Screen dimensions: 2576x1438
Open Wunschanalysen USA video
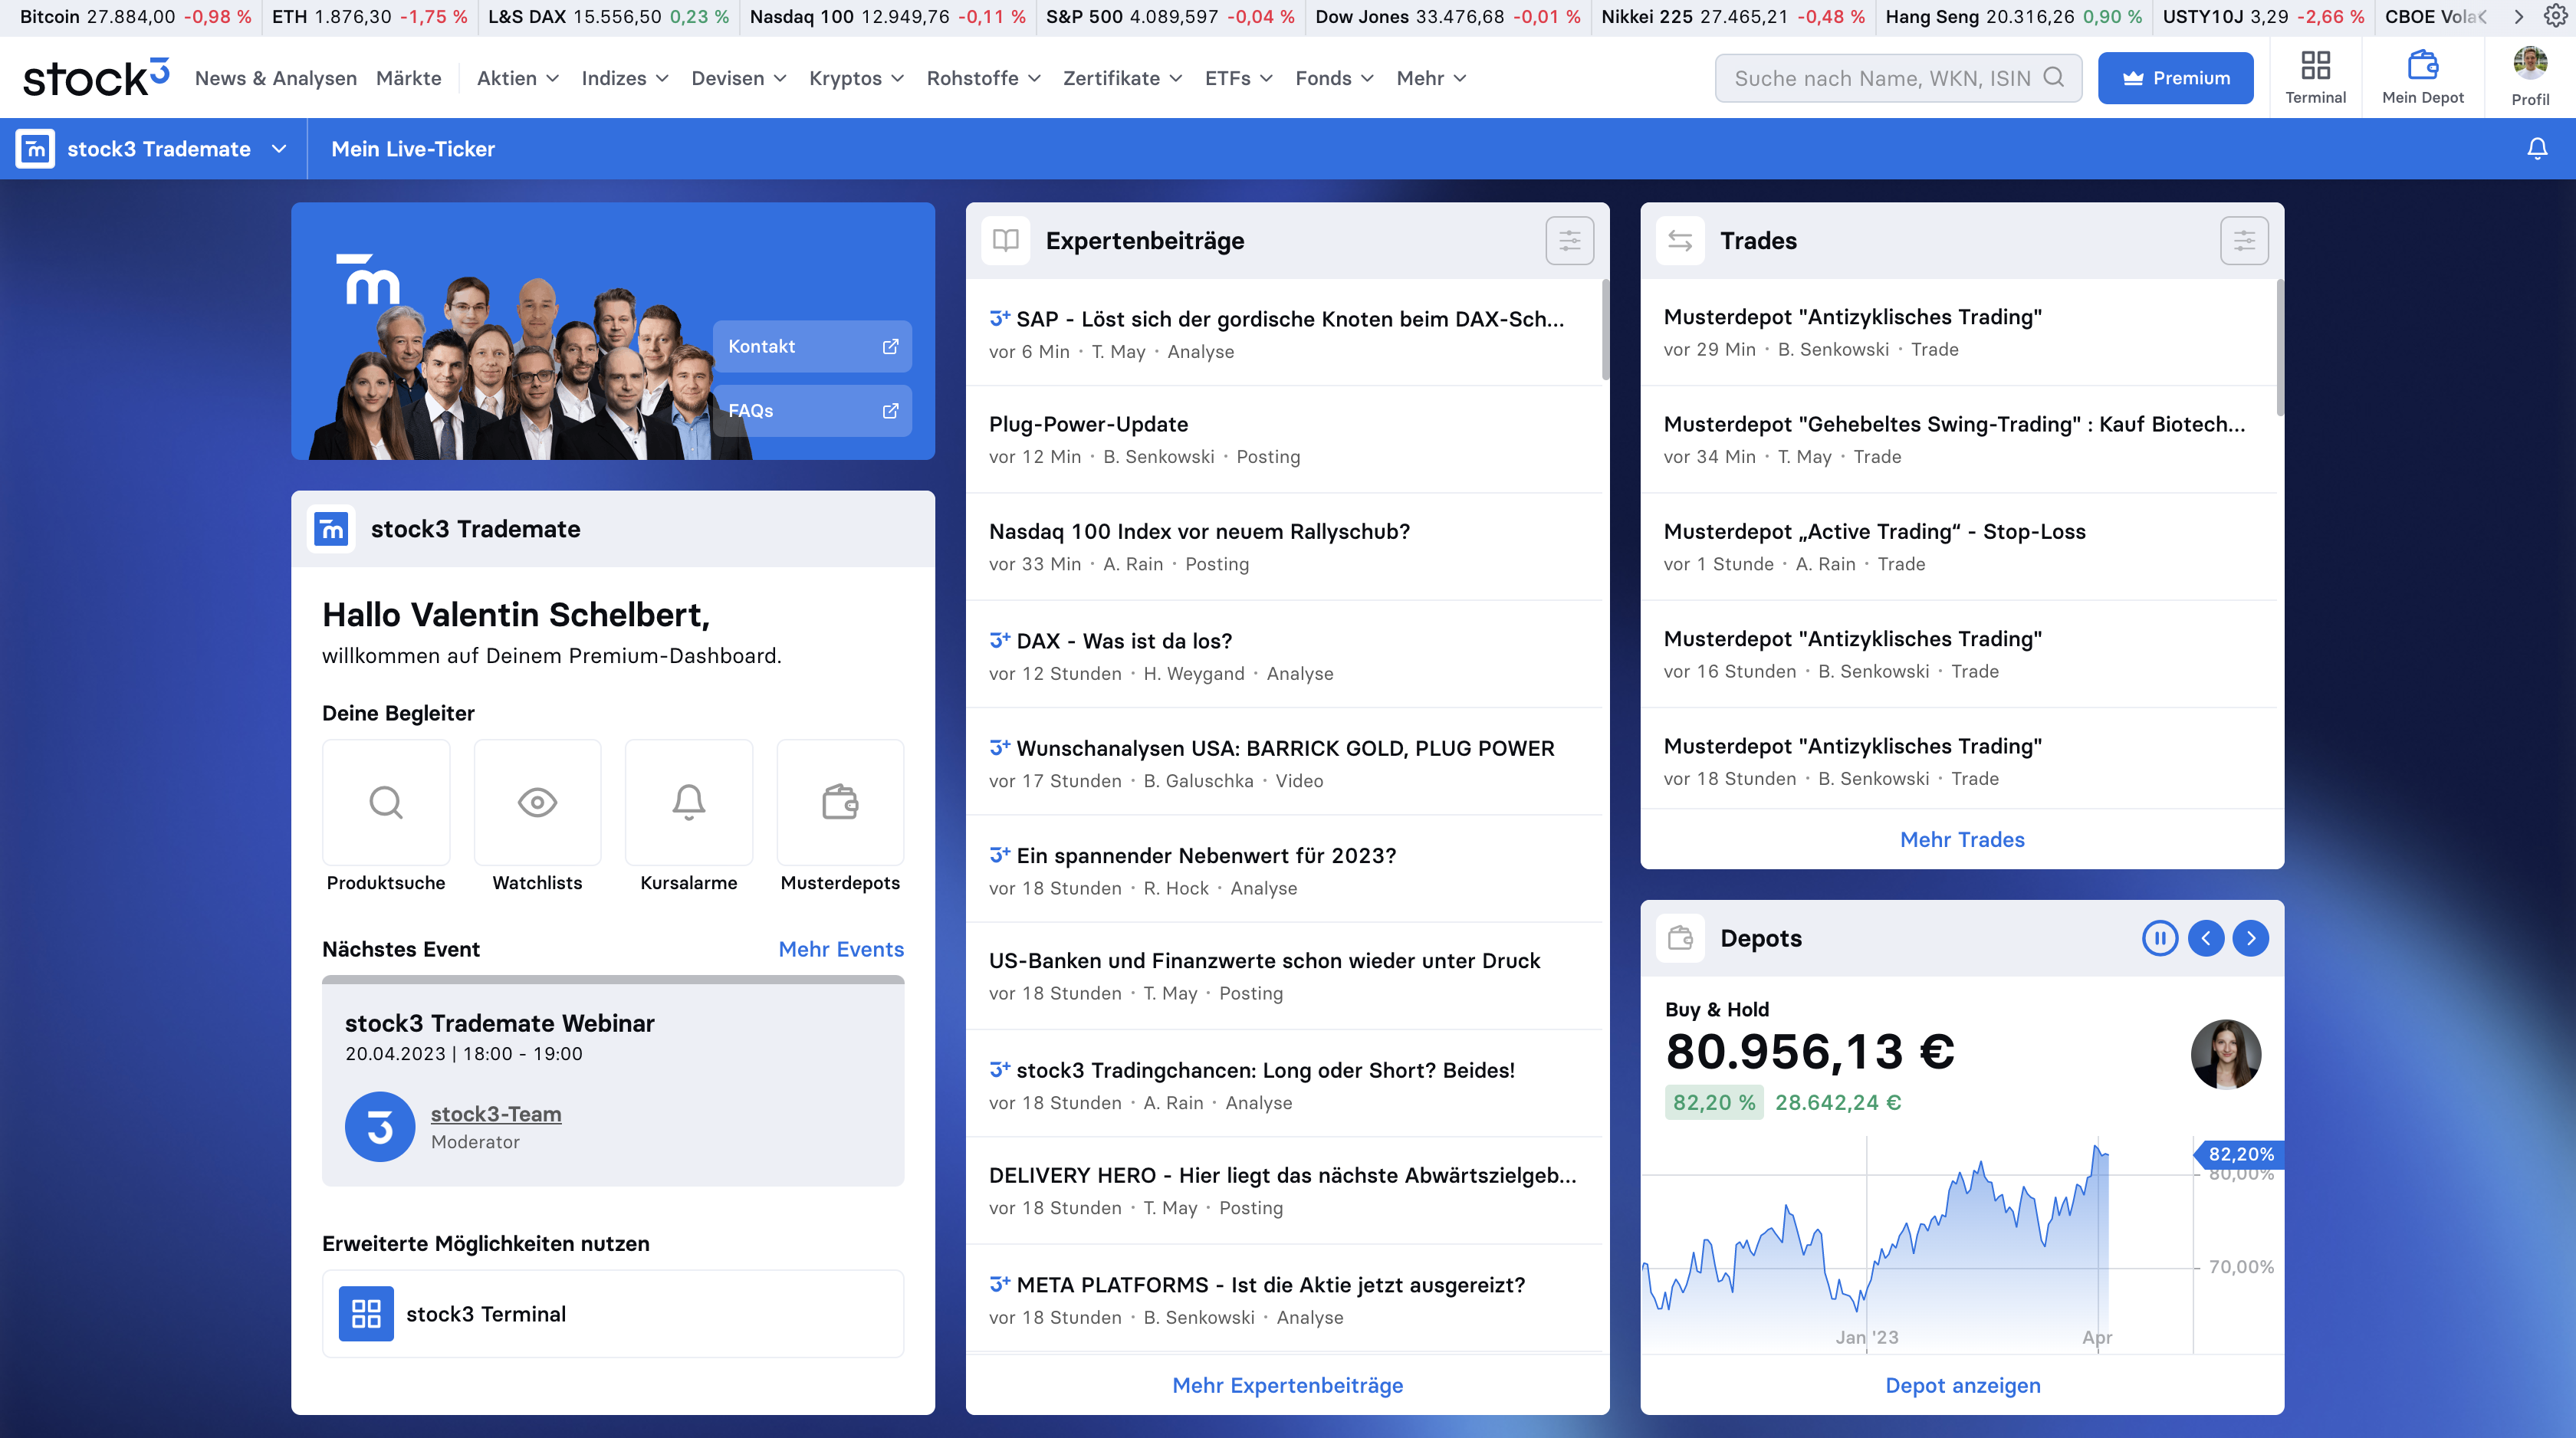pos(1284,762)
